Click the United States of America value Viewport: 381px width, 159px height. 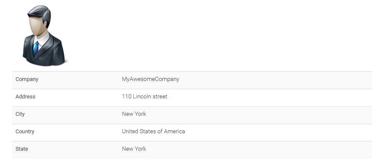pyautogui.click(x=153, y=131)
